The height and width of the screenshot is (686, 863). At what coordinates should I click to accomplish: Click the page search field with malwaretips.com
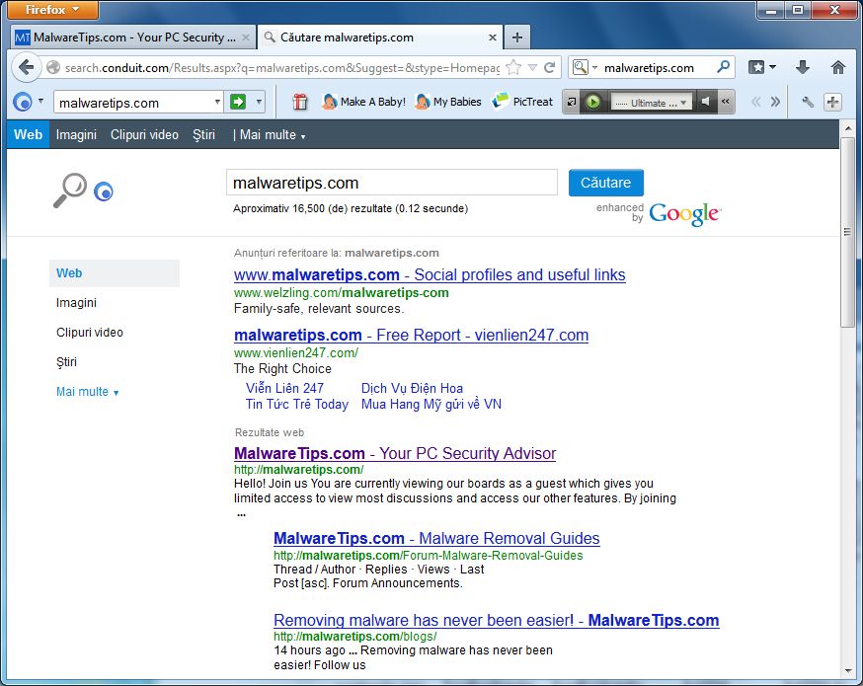[392, 183]
